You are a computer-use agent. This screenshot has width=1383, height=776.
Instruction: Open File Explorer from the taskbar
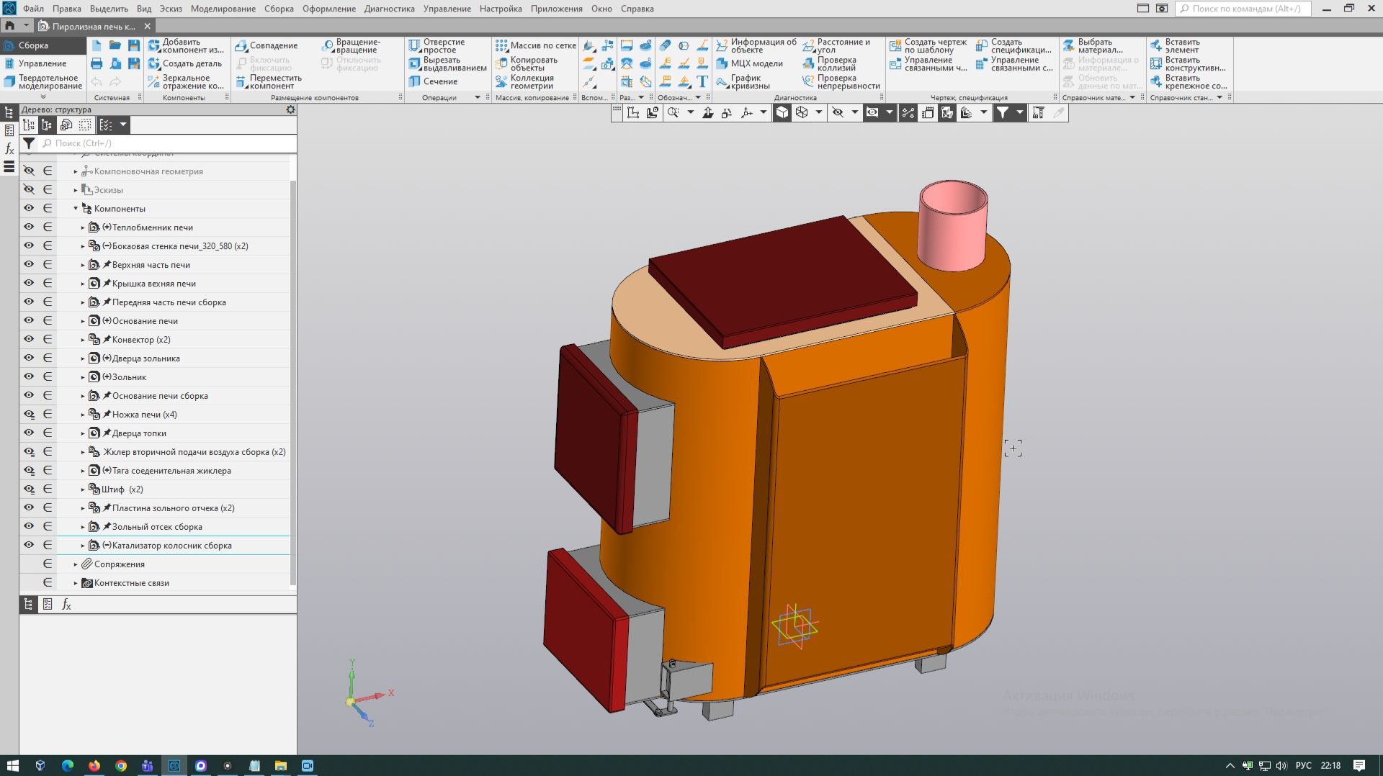pos(280,765)
